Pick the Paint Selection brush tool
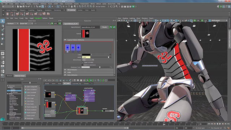 pos(3,30)
